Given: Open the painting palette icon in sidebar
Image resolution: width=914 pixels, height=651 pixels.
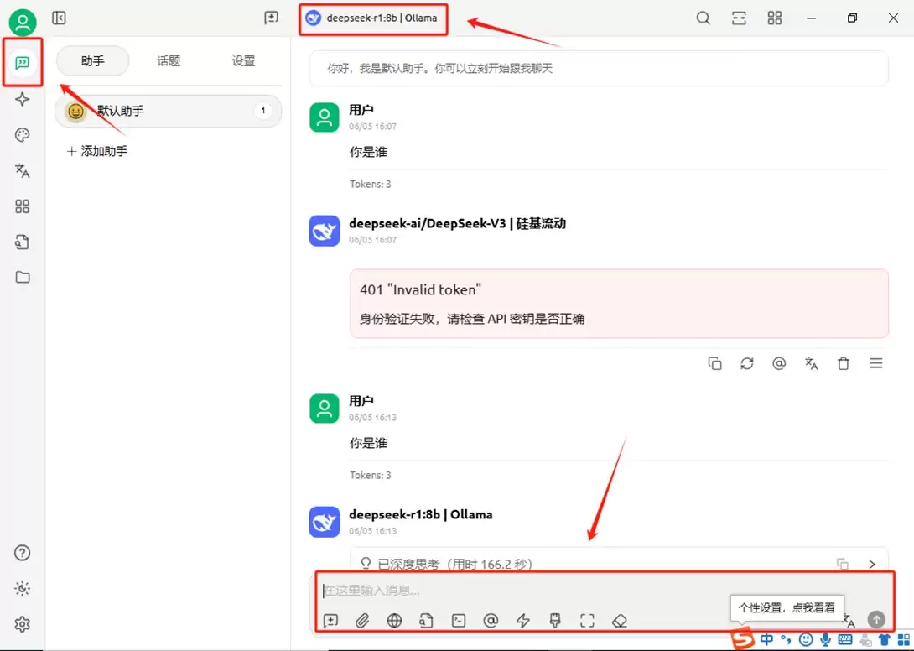Looking at the screenshot, I should coord(22,135).
